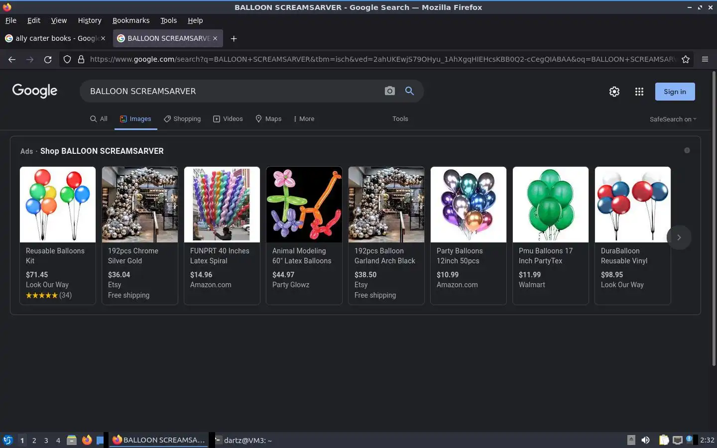Switch to Shopping results
Viewport: 717px width, 448px height.
[x=182, y=119]
